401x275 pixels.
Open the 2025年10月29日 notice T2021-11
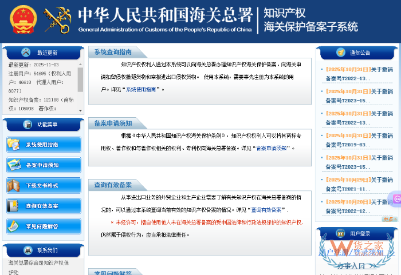pos(359,184)
